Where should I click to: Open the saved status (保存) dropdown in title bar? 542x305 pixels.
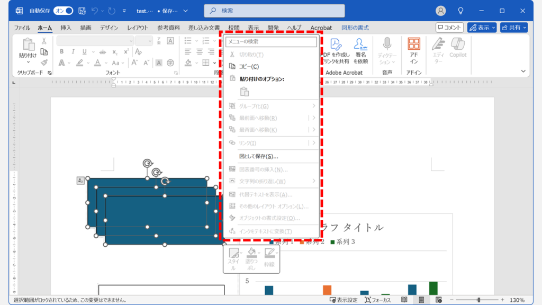pyautogui.click(x=186, y=11)
